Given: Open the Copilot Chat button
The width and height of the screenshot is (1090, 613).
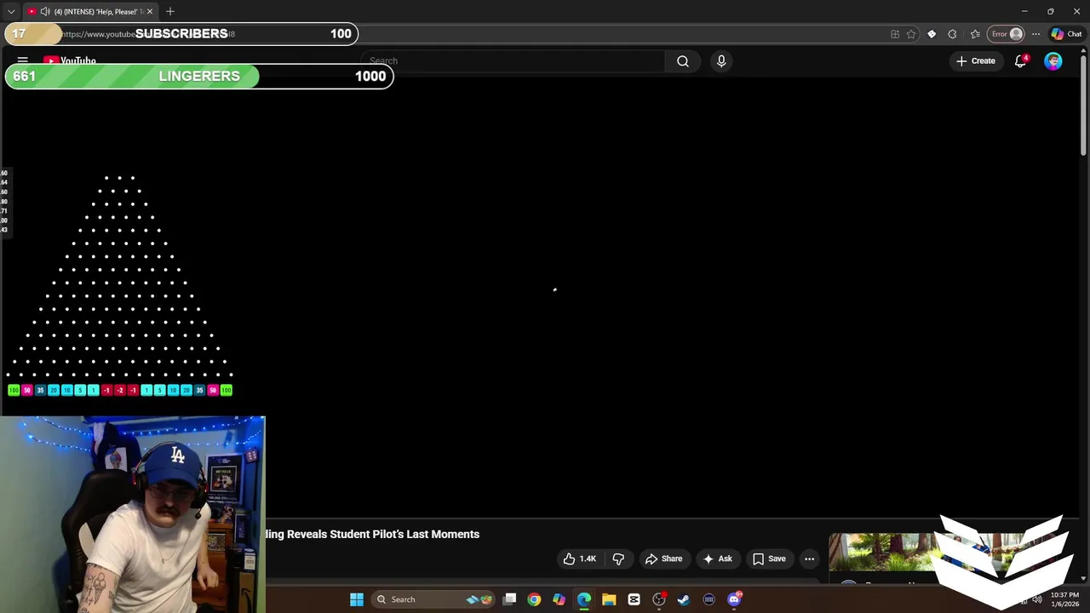Looking at the screenshot, I should [x=1066, y=34].
